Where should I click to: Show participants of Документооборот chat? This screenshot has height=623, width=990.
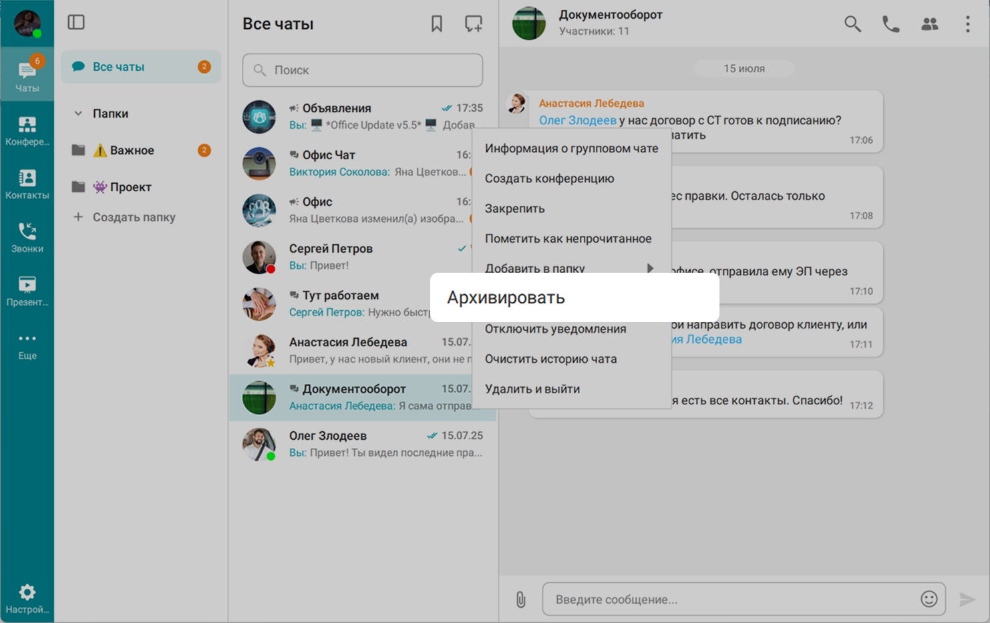929,24
